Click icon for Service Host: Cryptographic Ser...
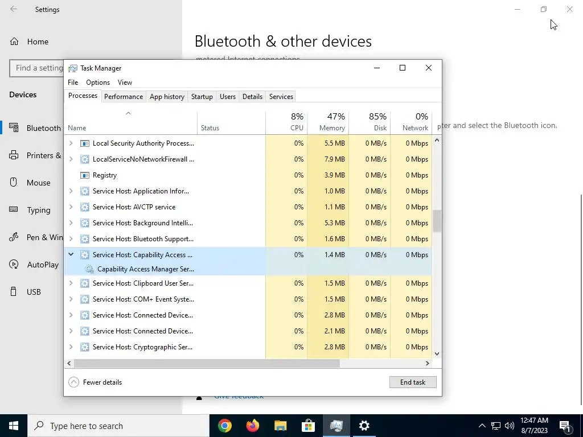The height and width of the screenshot is (437, 583). coord(85,348)
